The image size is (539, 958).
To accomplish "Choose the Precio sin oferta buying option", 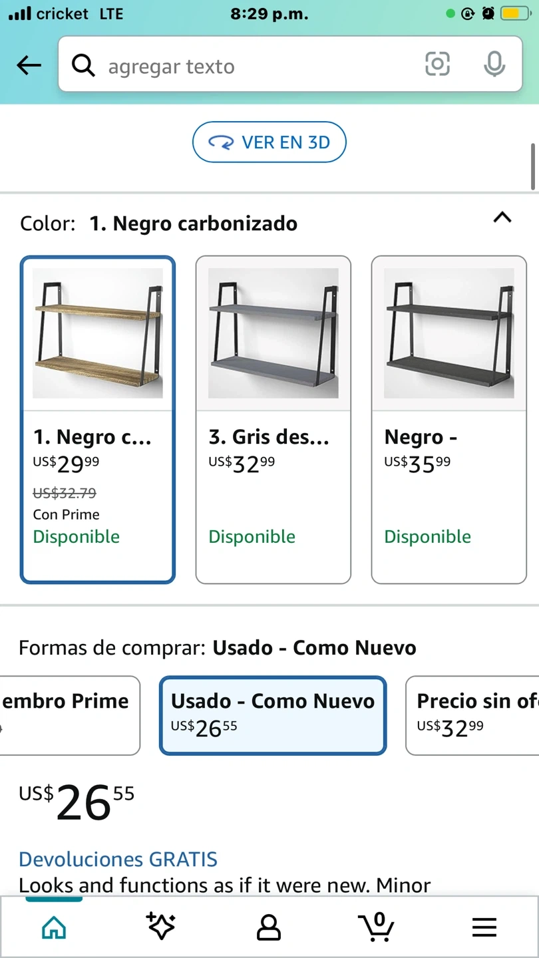I will 472,715.
